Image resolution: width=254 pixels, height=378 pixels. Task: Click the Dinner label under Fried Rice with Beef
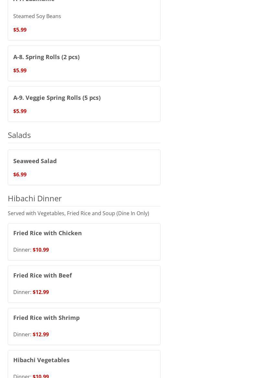click(22, 292)
